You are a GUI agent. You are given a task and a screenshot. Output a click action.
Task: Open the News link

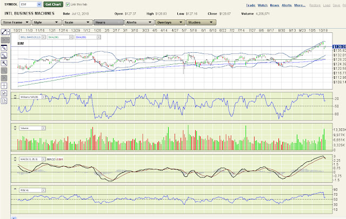pyautogui.click(x=275, y=5)
